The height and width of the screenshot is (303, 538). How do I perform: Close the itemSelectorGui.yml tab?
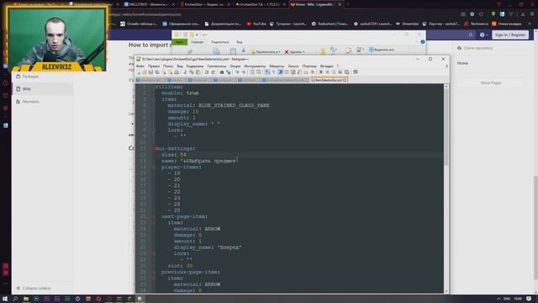(x=345, y=80)
